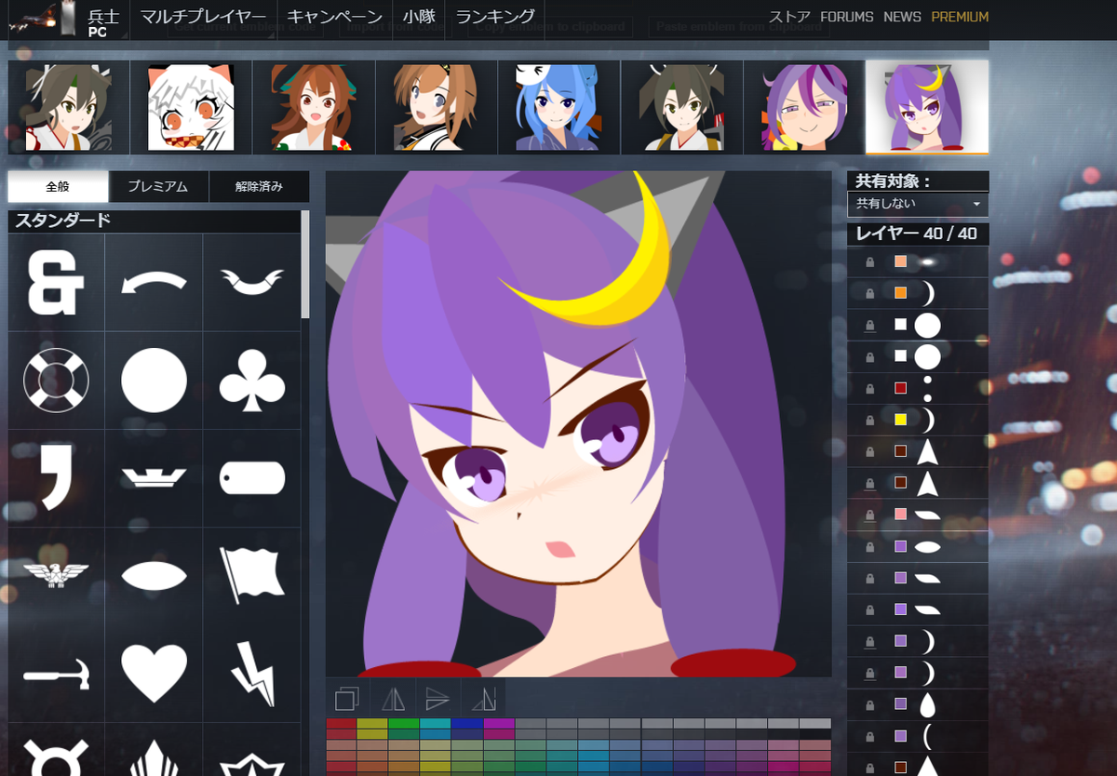Select the magenta palette swatch
1117x776 pixels.
point(499,724)
